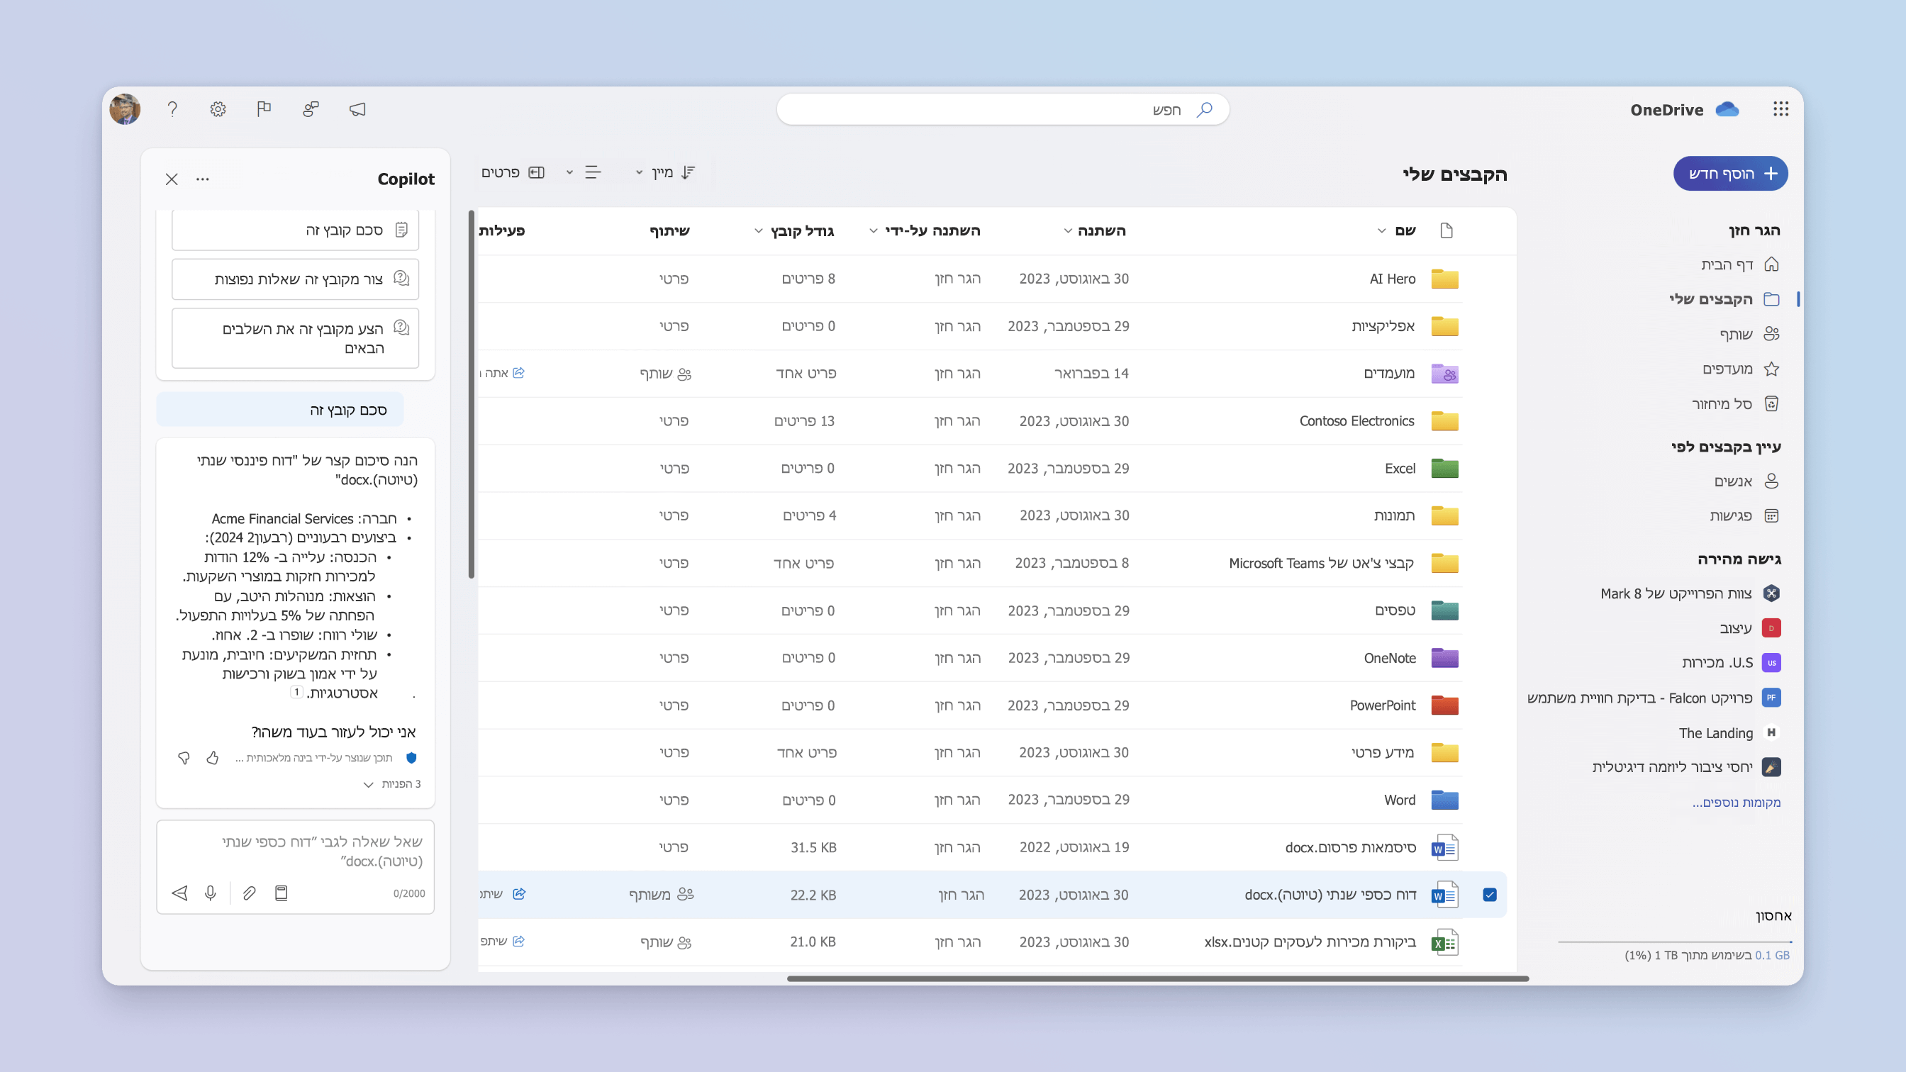
Task: Open צוות הפרוייקט של Mark 8
Action: [x=1690, y=593]
